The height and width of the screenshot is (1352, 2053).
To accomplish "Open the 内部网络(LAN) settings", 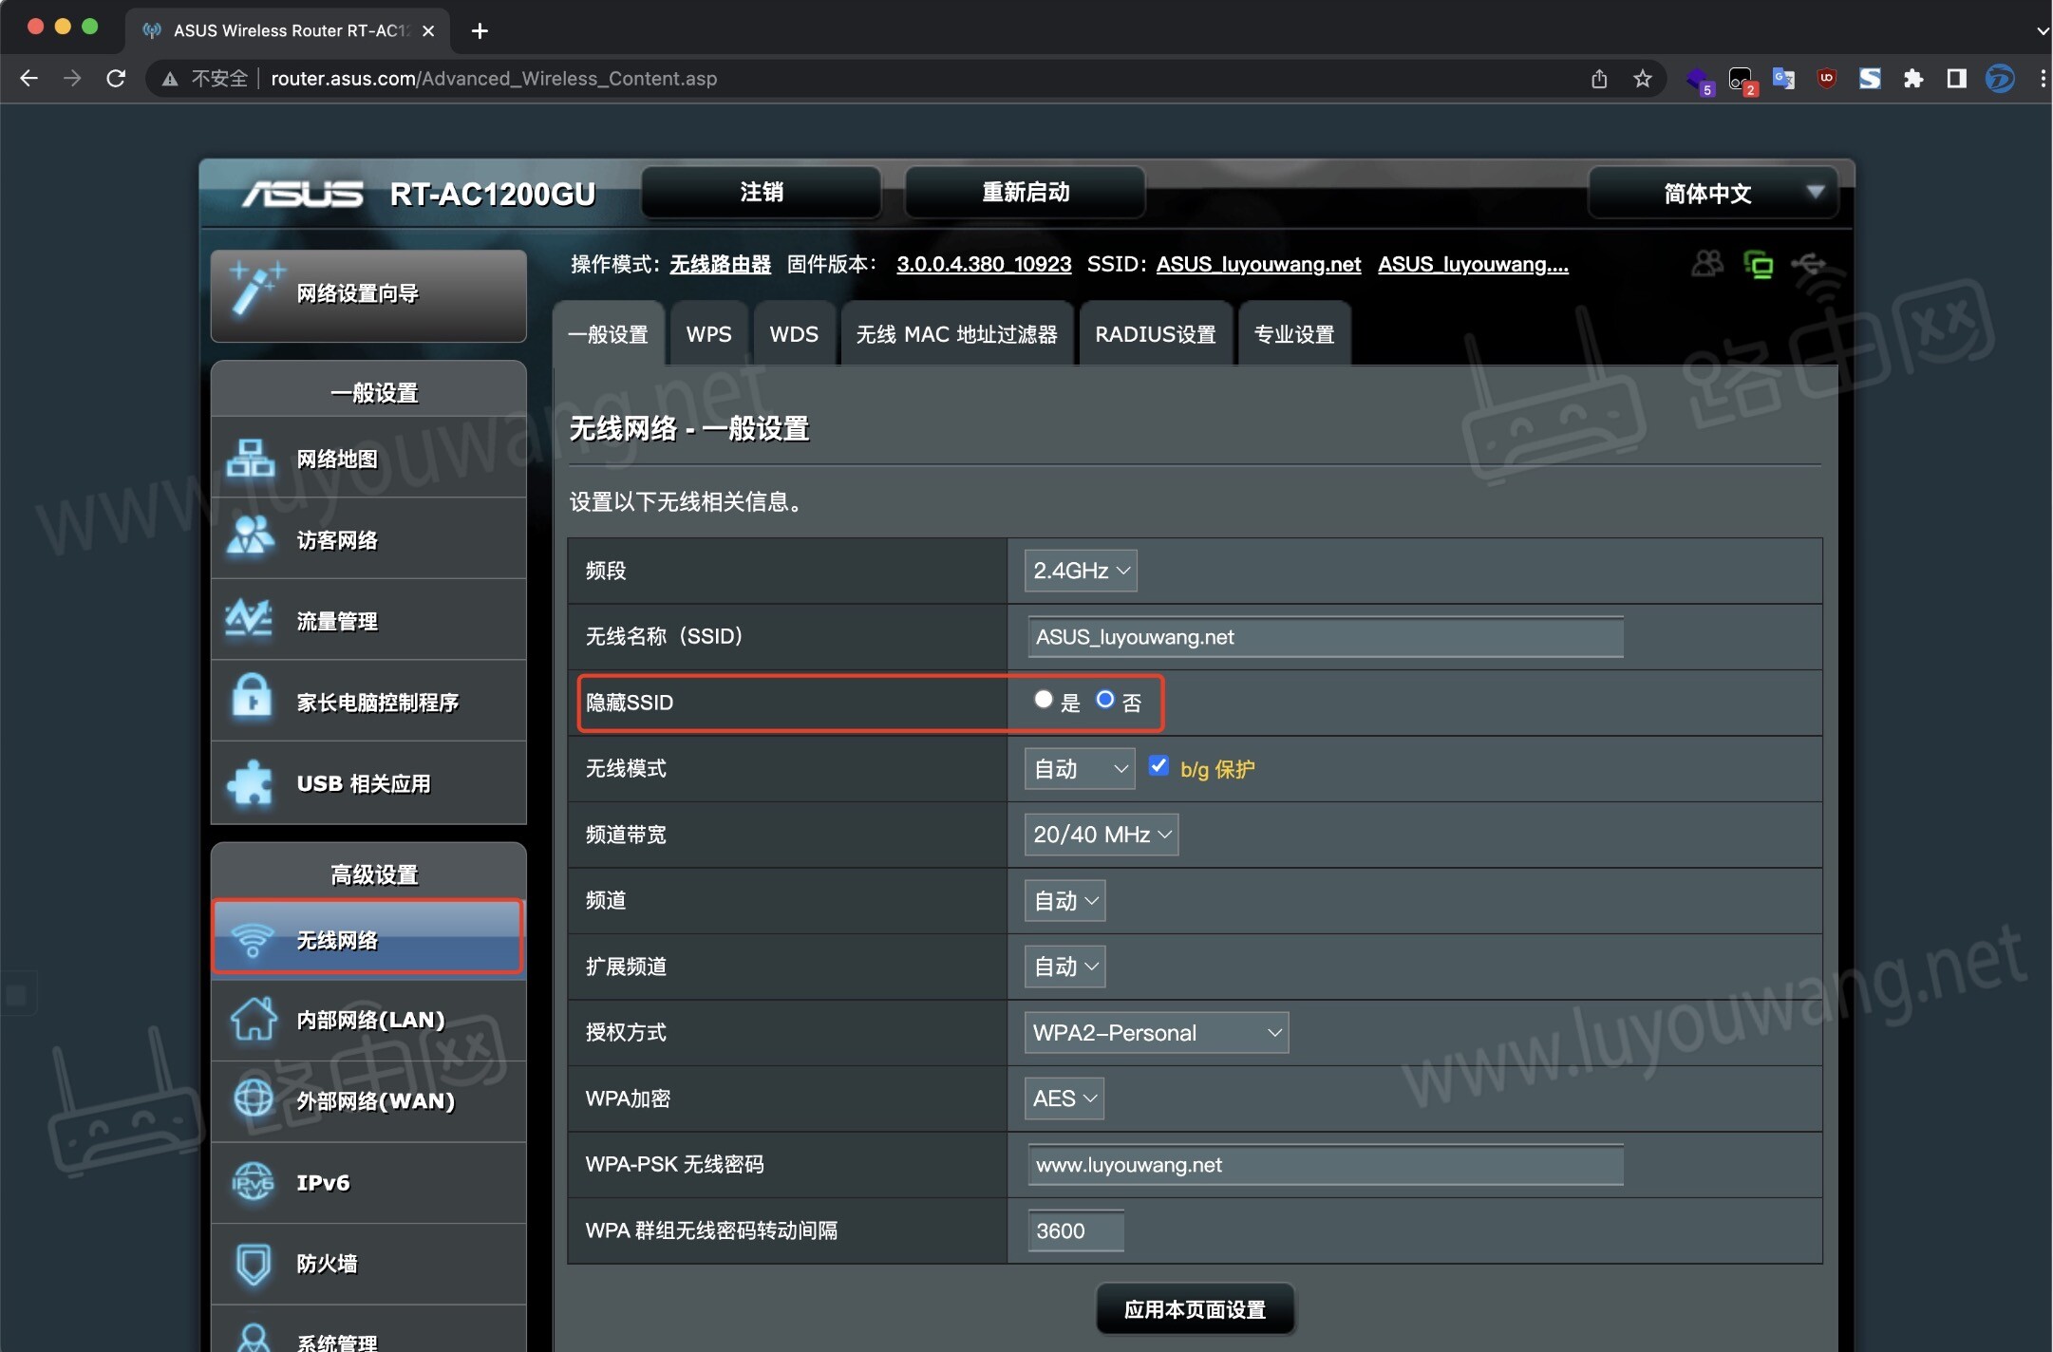I will [x=369, y=1020].
